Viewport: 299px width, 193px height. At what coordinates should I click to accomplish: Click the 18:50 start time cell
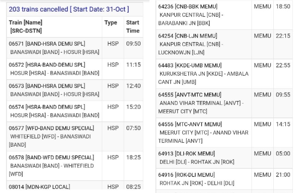point(283,6)
